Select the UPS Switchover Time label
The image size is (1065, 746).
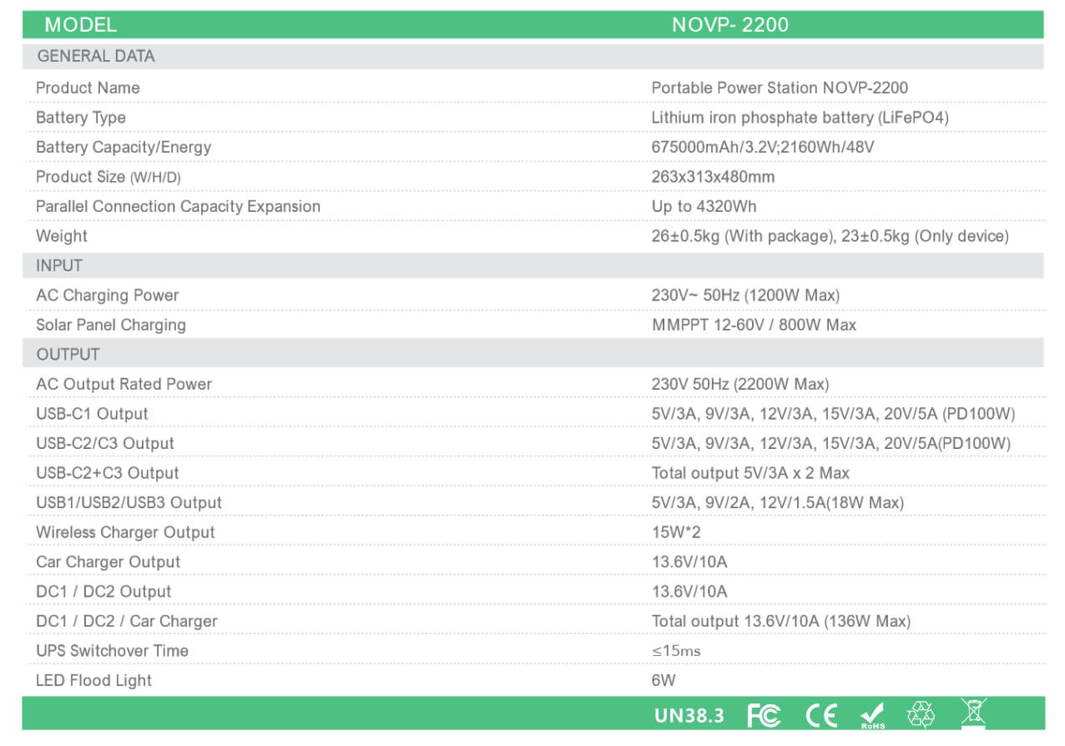pos(112,651)
